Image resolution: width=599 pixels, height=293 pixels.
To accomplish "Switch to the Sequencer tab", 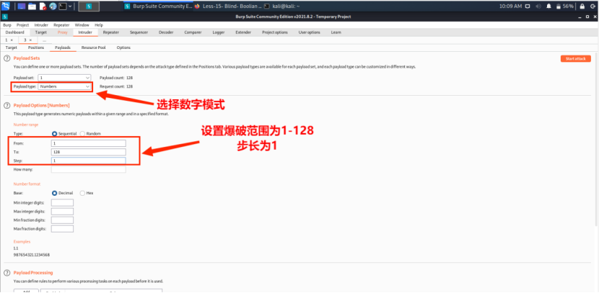I will tap(139, 32).
